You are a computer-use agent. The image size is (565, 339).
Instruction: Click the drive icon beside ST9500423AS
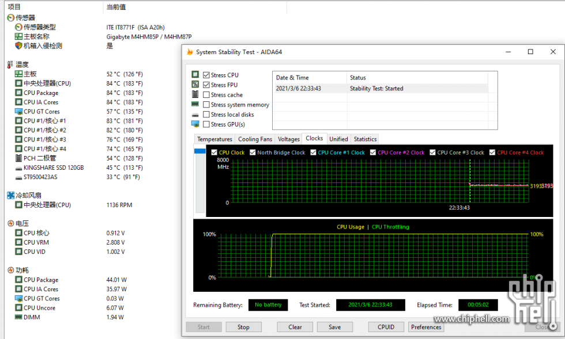(18, 177)
